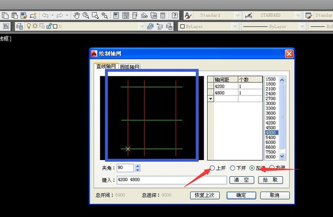This screenshot has width=333, height=217.
Task: Open the DesignCenter icon
Action: [x=125, y=15]
